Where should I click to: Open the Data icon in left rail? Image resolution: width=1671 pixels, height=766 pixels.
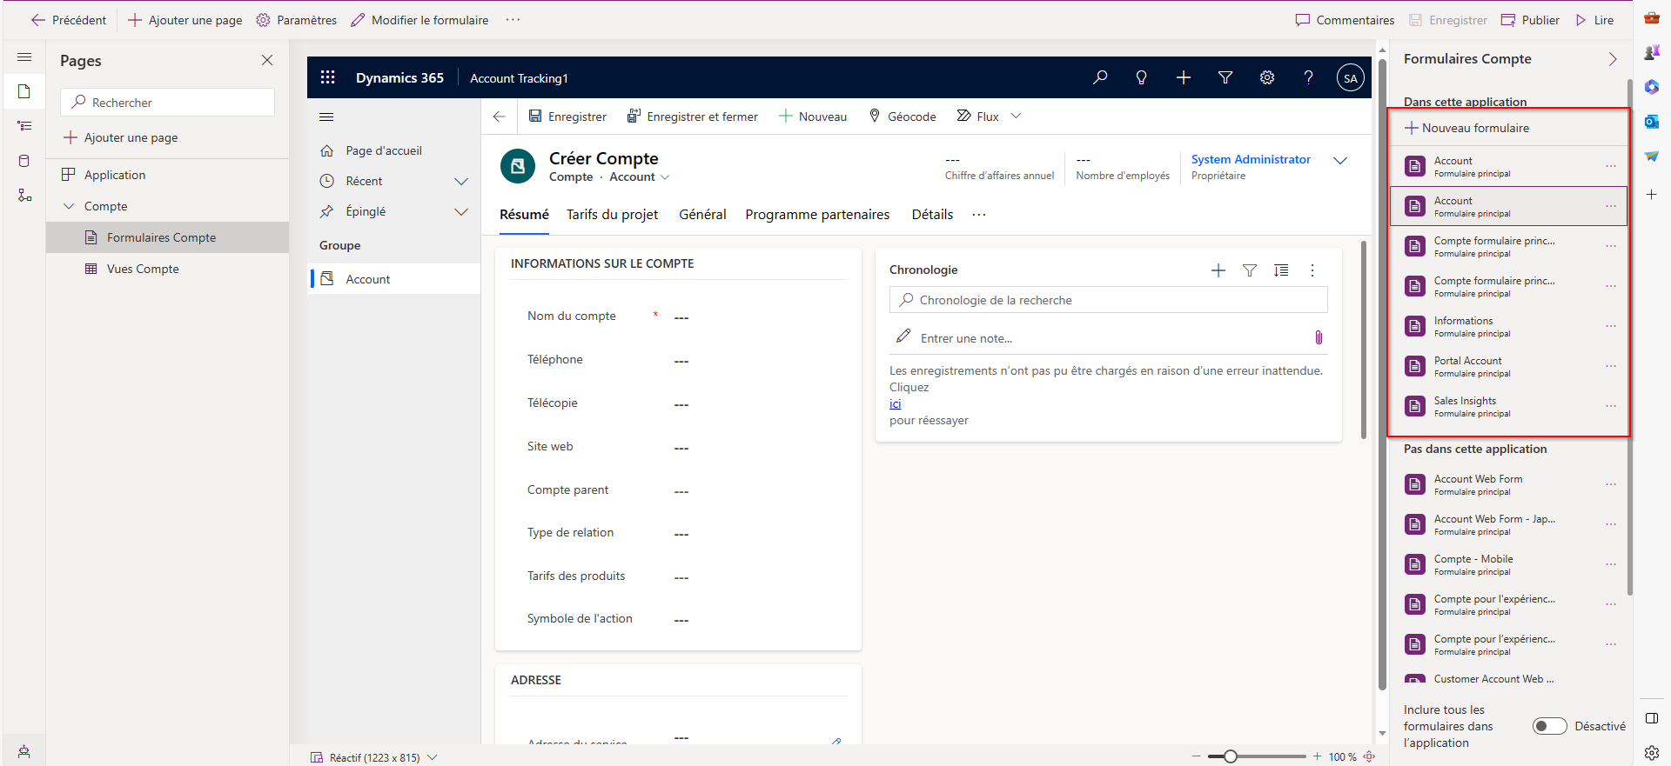[x=24, y=161]
